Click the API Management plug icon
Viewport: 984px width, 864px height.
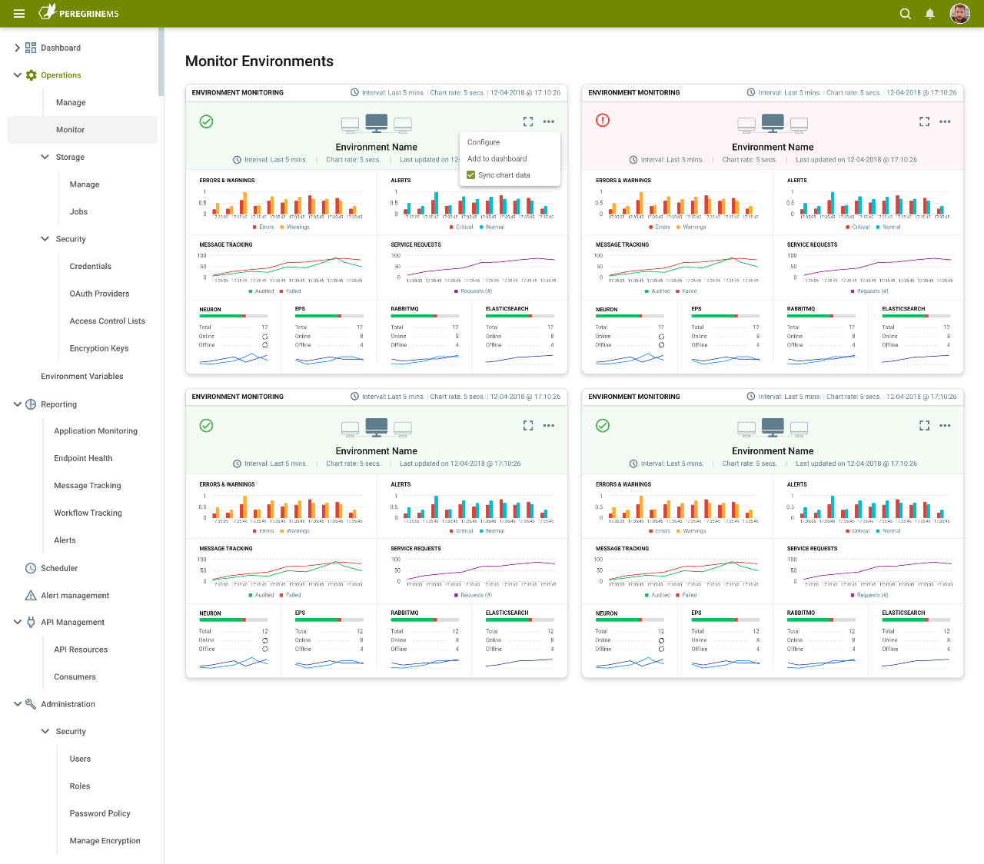click(x=31, y=622)
